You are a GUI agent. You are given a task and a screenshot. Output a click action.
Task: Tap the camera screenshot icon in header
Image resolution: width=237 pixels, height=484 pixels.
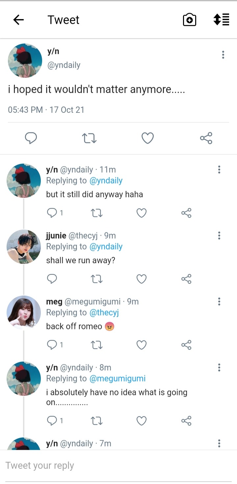pyautogui.click(x=190, y=20)
